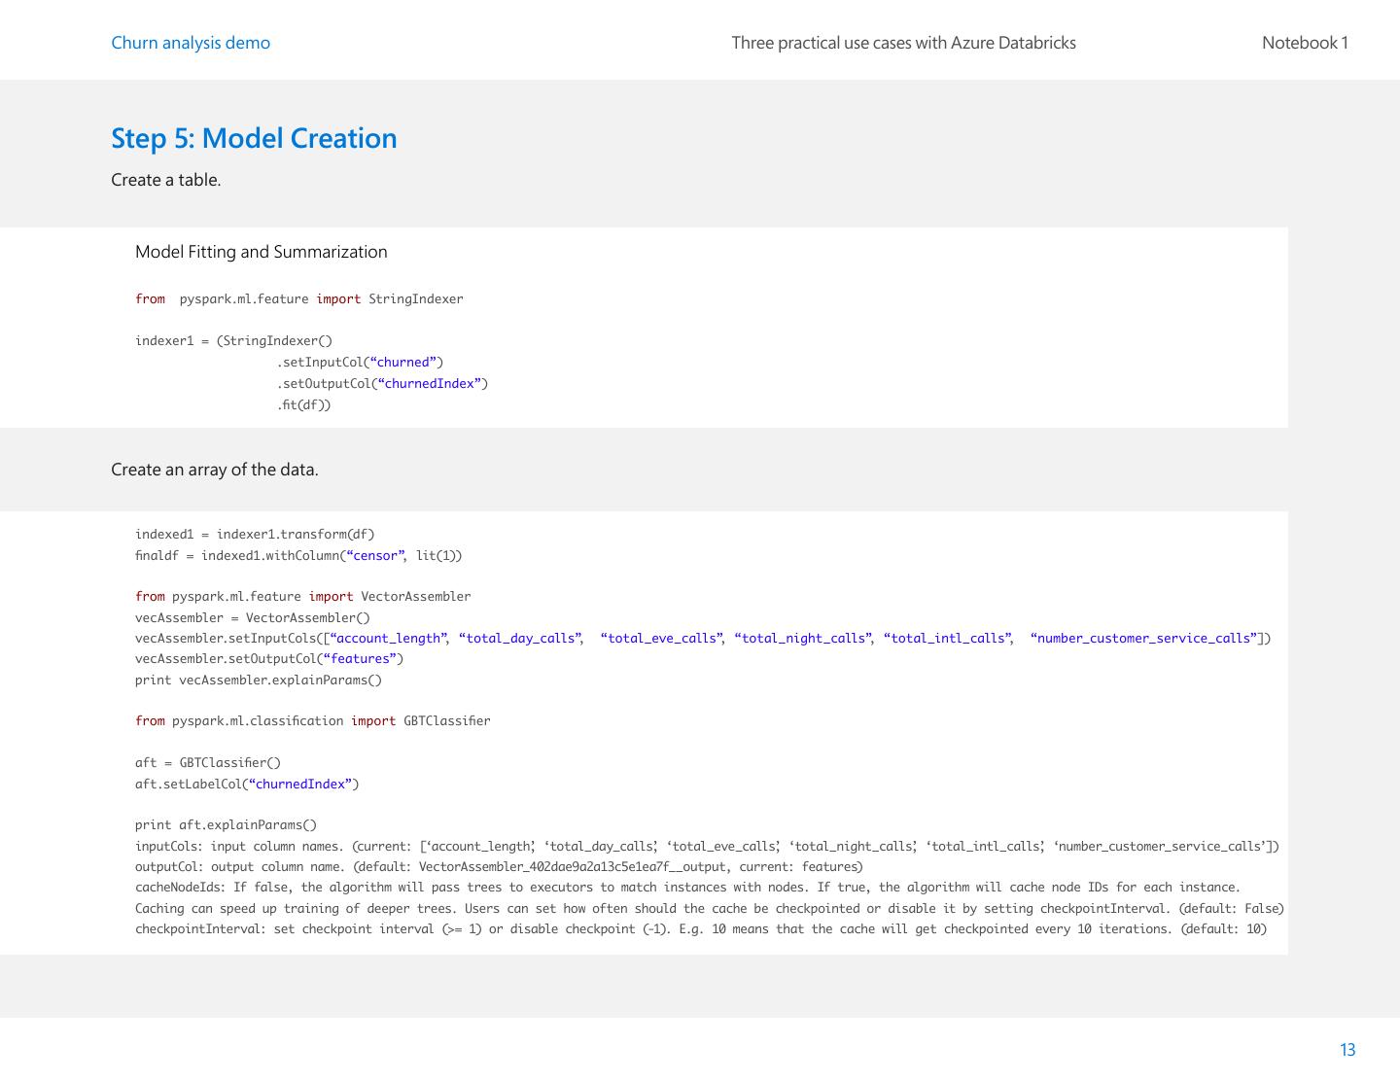The height and width of the screenshot is (1082, 1400).
Task: Click the "indexed1 = indexer1.transform(df)" line
Action: click(254, 535)
